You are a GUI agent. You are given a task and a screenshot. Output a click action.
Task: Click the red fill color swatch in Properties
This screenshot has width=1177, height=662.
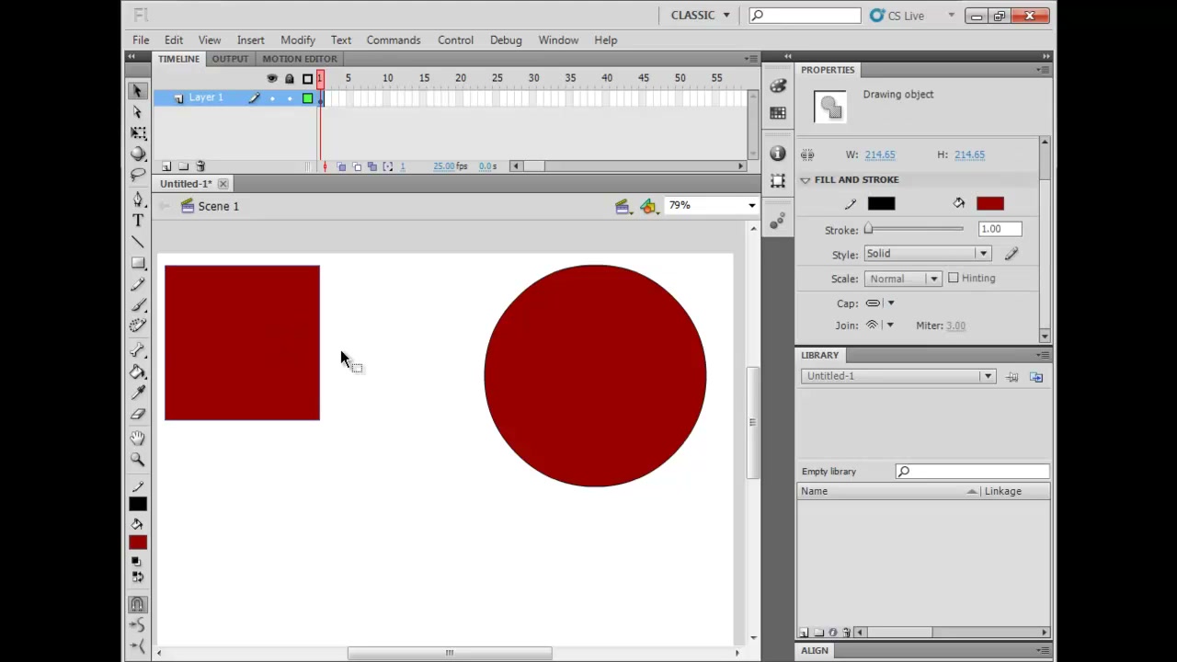pyautogui.click(x=990, y=203)
